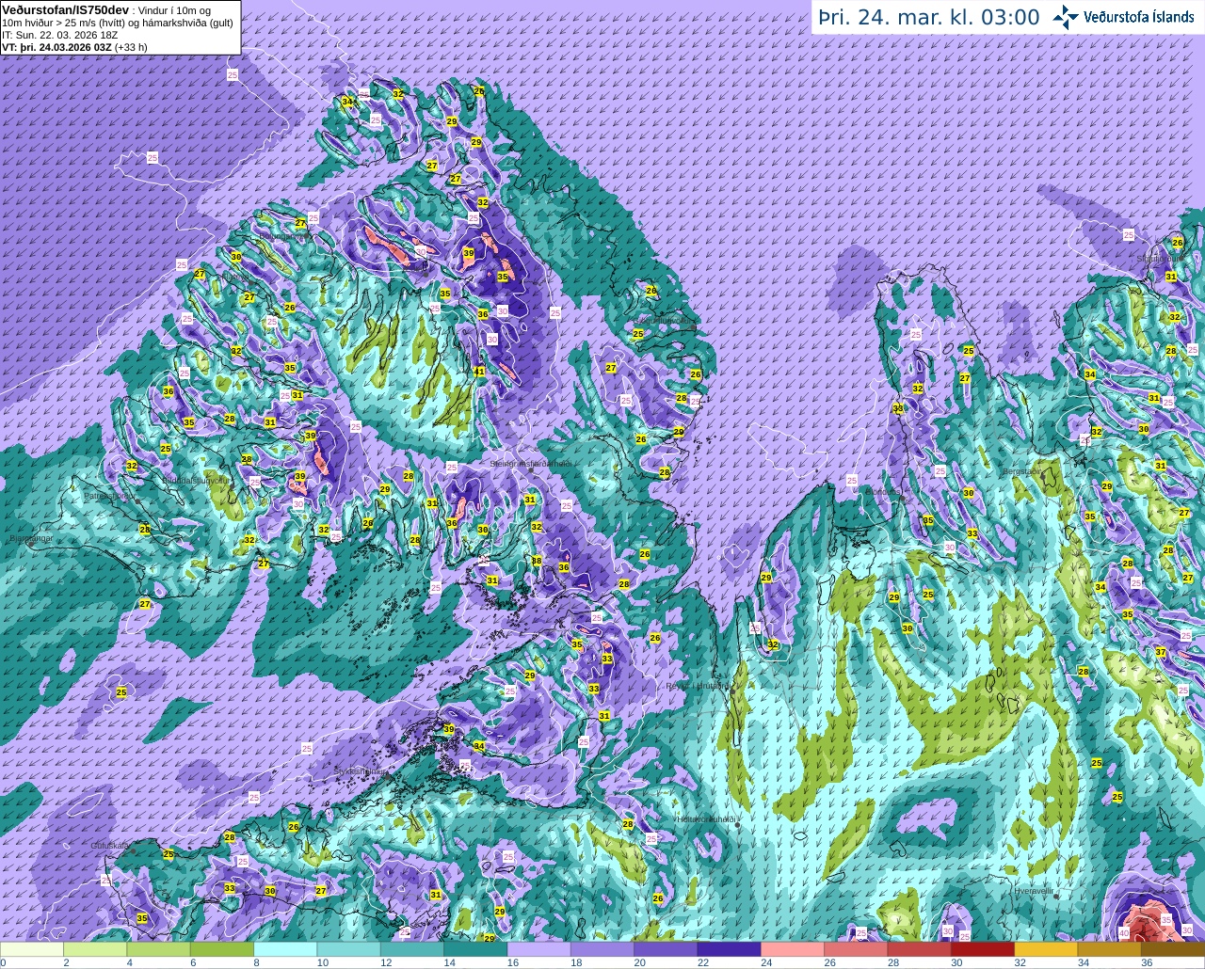This screenshot has height=969, width=1205.
Task: Click the Veðurstofa Íslands text beside logo
Action: (x=1138, y=17)
